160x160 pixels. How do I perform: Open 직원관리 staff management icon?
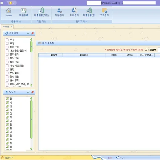(x=59, y=12)
